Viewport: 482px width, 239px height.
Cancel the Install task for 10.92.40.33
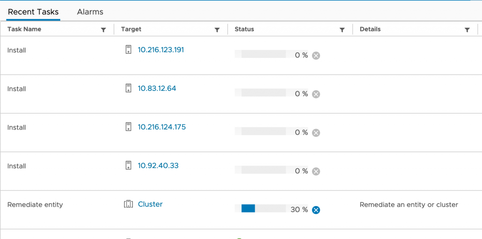point(316,171)
